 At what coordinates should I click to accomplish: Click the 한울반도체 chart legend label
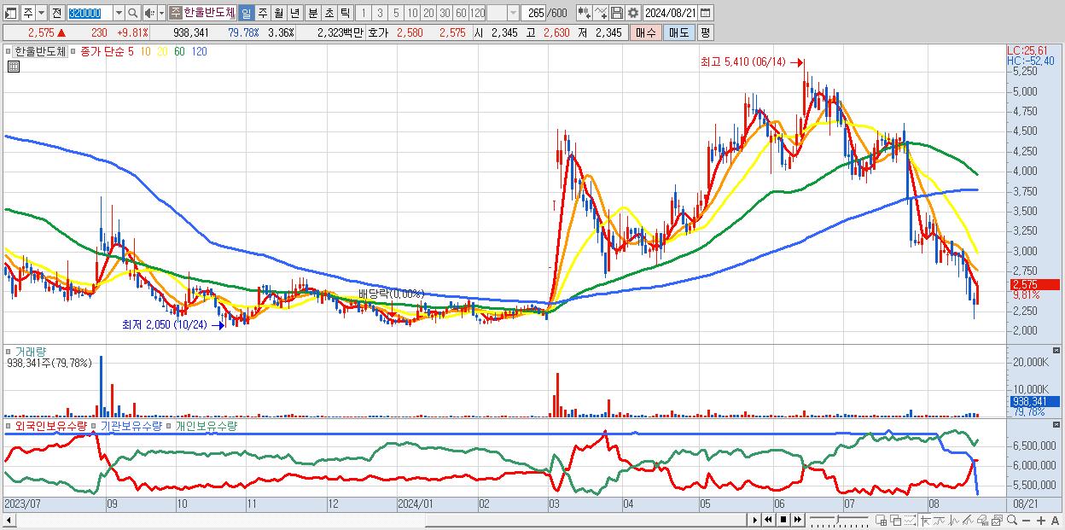39,51
